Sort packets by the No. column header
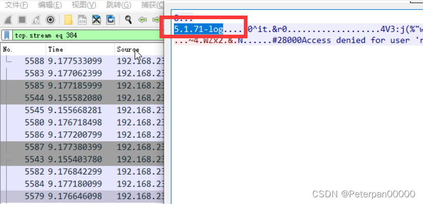This screenshot has height=204, width=423. click(x=23, y=49)
